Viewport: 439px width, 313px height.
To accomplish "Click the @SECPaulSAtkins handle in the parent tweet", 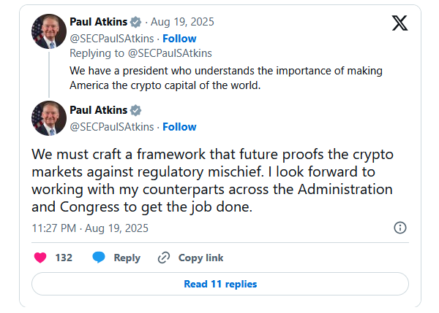I will pos(112,39).
